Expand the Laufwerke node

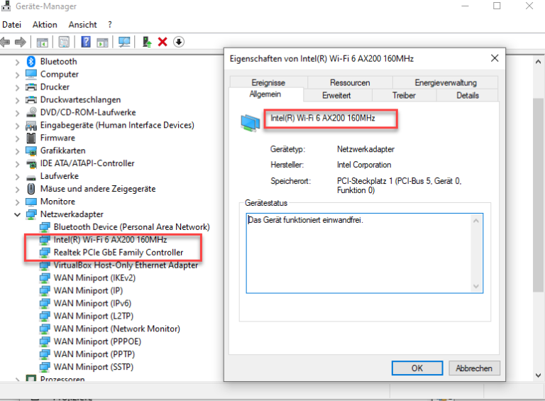coord(17,177)
